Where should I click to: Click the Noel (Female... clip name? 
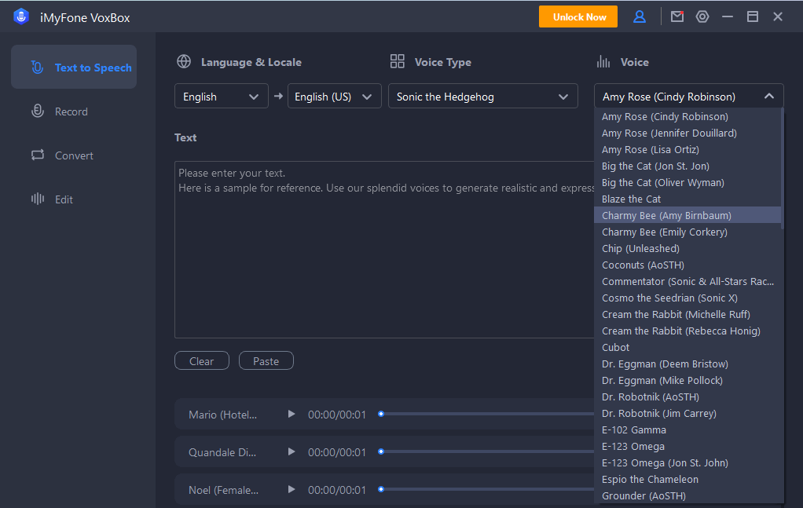click(223, 490)
